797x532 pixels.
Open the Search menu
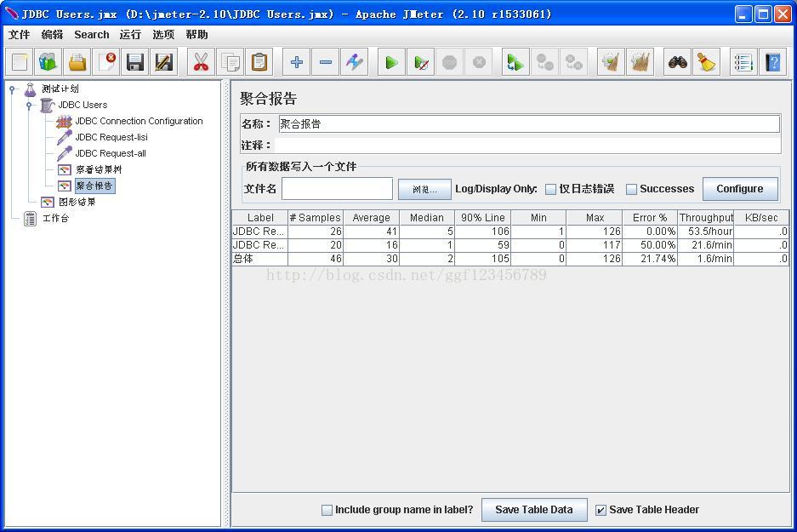(x=92, y=35)
